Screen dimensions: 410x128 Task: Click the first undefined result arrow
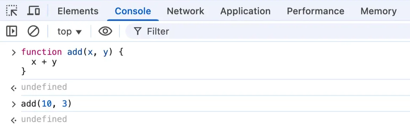pos(14,88)
